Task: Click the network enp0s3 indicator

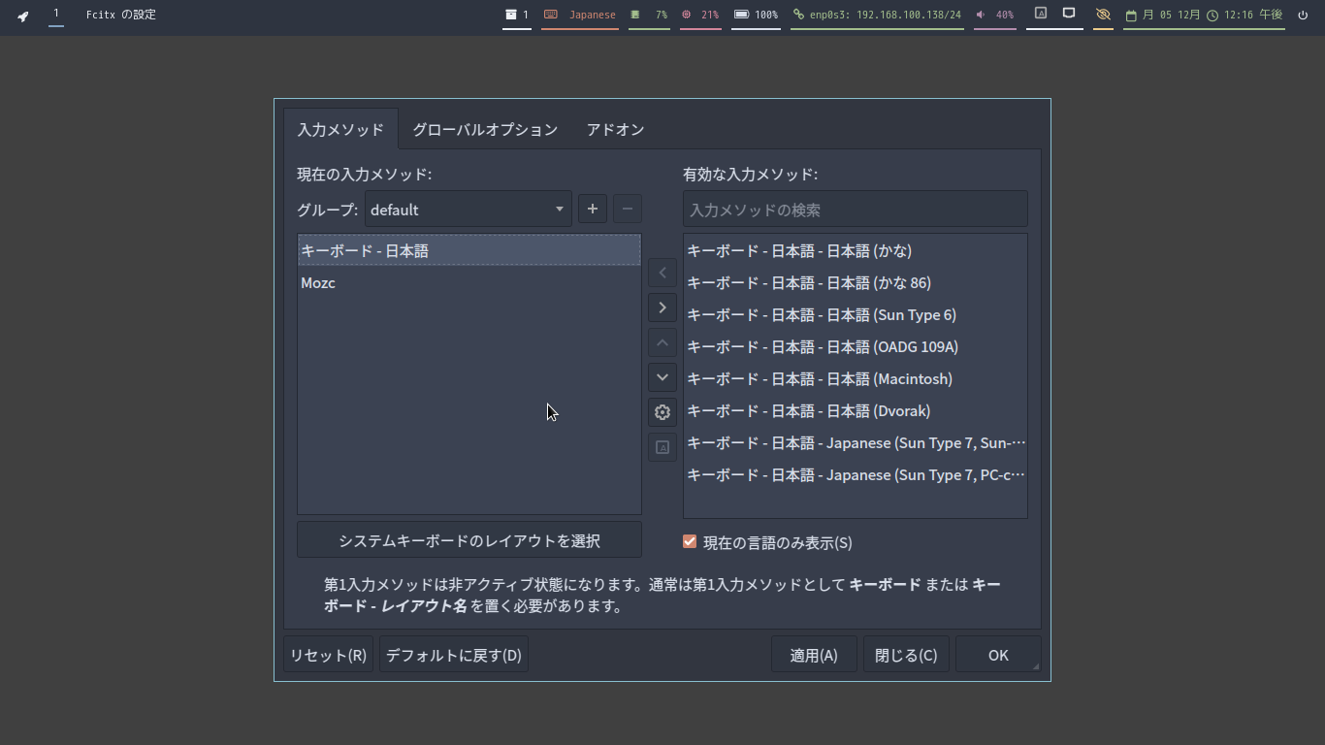Action: 877,15
